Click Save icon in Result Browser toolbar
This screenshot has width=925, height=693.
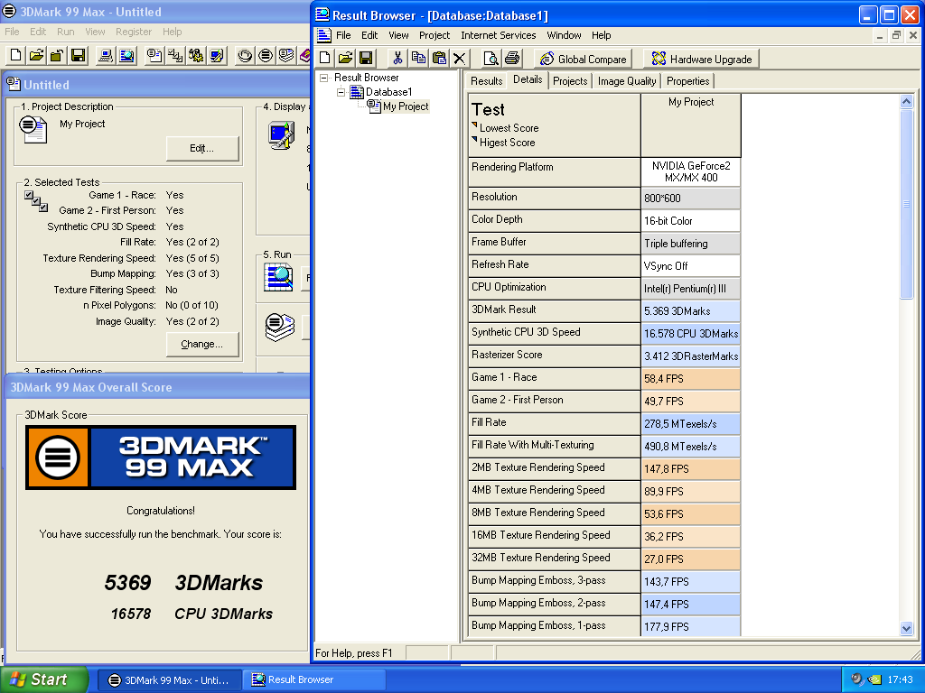point(366,58)
